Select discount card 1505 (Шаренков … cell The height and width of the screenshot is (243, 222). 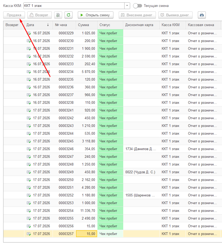coord(141,195)
